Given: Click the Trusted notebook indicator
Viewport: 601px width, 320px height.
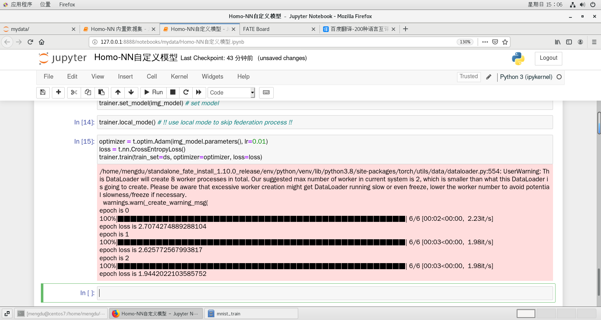Looking at the screenshot, I should [469, 77].
